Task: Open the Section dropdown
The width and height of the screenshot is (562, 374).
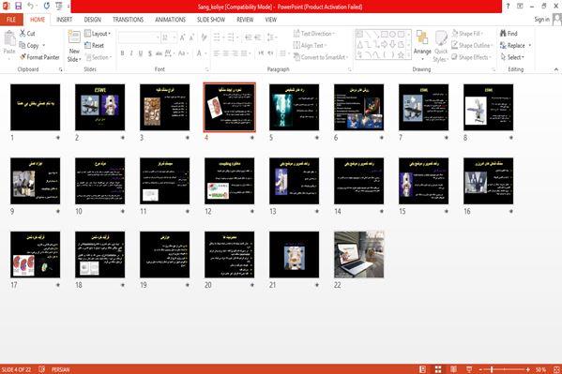Action: (x=99, y=57)
